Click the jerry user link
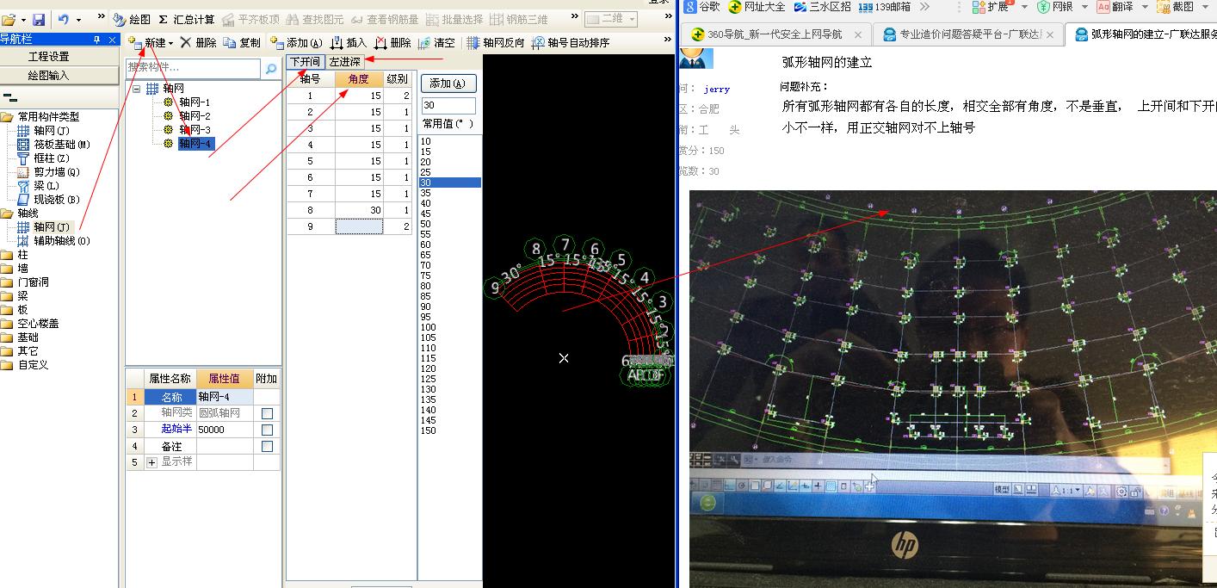 pyautogui.click(x=716, y=89)
